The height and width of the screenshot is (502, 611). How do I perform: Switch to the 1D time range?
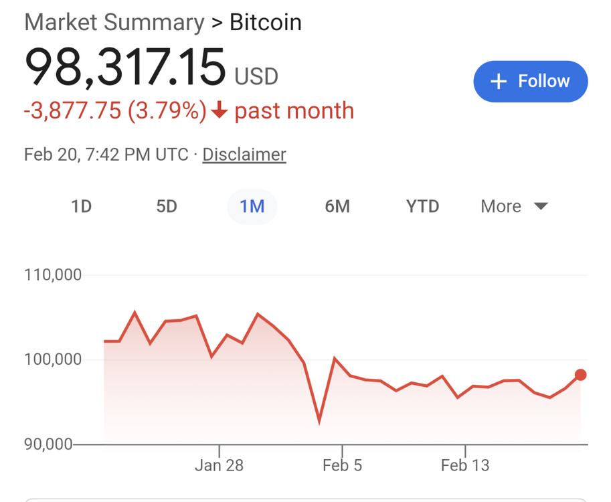coord(81,206)
